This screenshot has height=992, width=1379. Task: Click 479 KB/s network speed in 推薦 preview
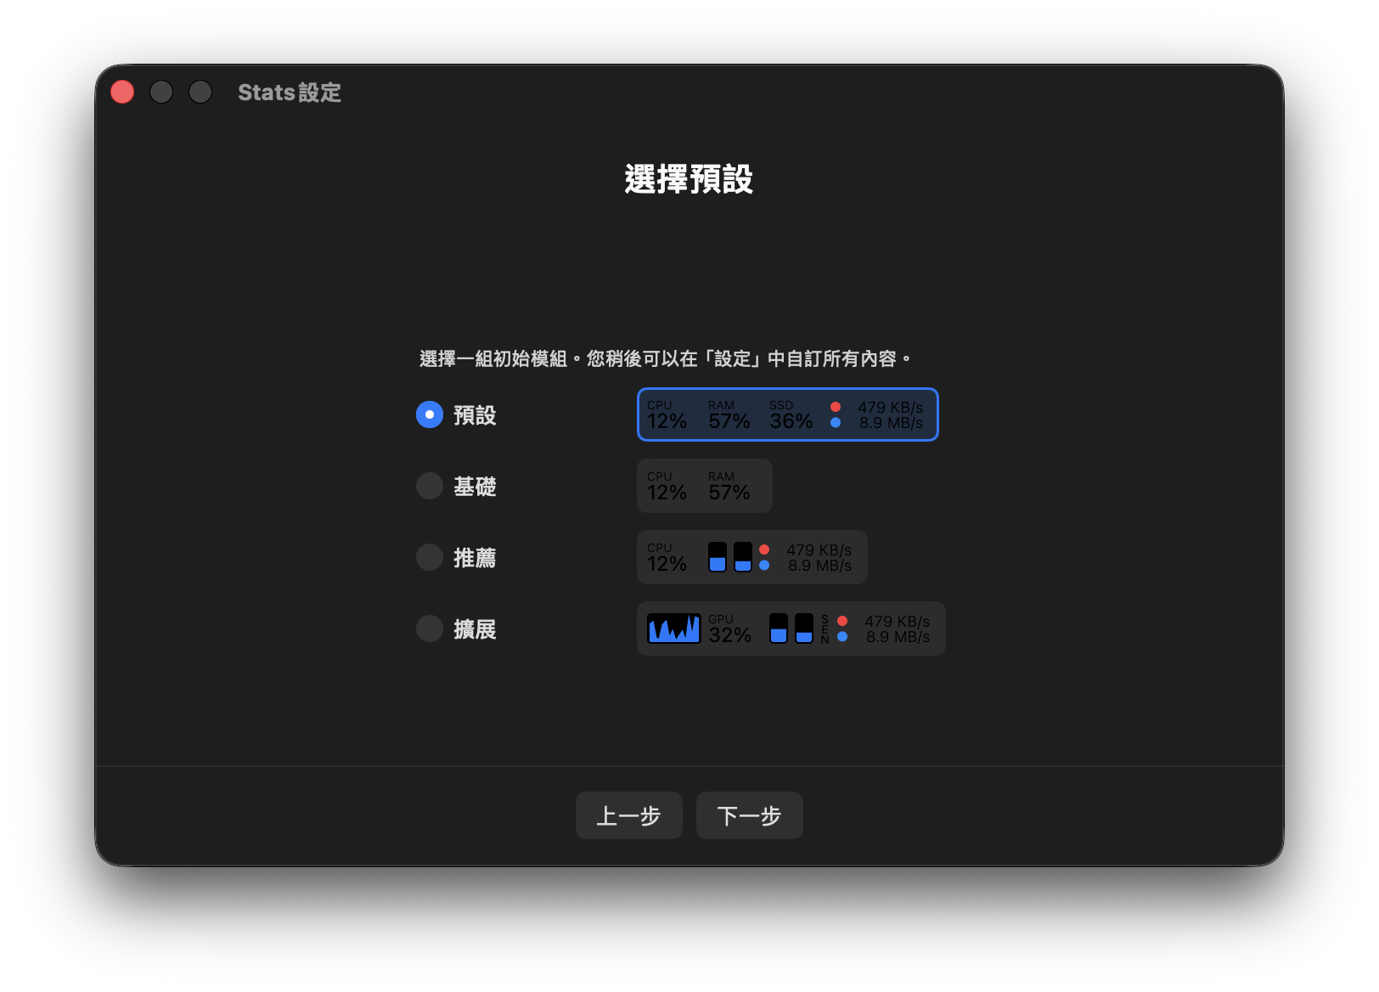pos(819,550)
